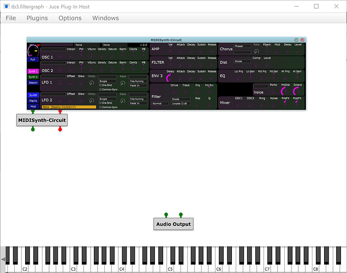Click the left input pin of Audio Output
This screenshot has width=347, height=273.
pos(166,215)
